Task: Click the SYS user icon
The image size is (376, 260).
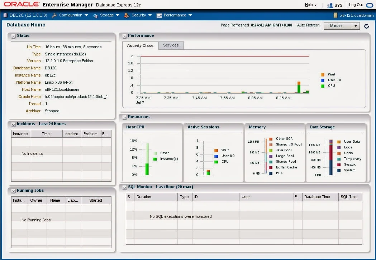Action: 330,5
